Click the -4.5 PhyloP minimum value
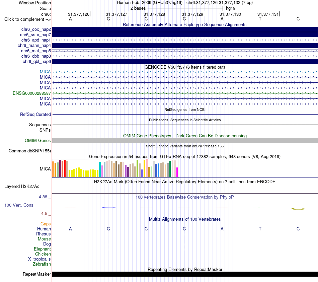The width and height of the screenshot is (318, 282). (x=44, y=213)
